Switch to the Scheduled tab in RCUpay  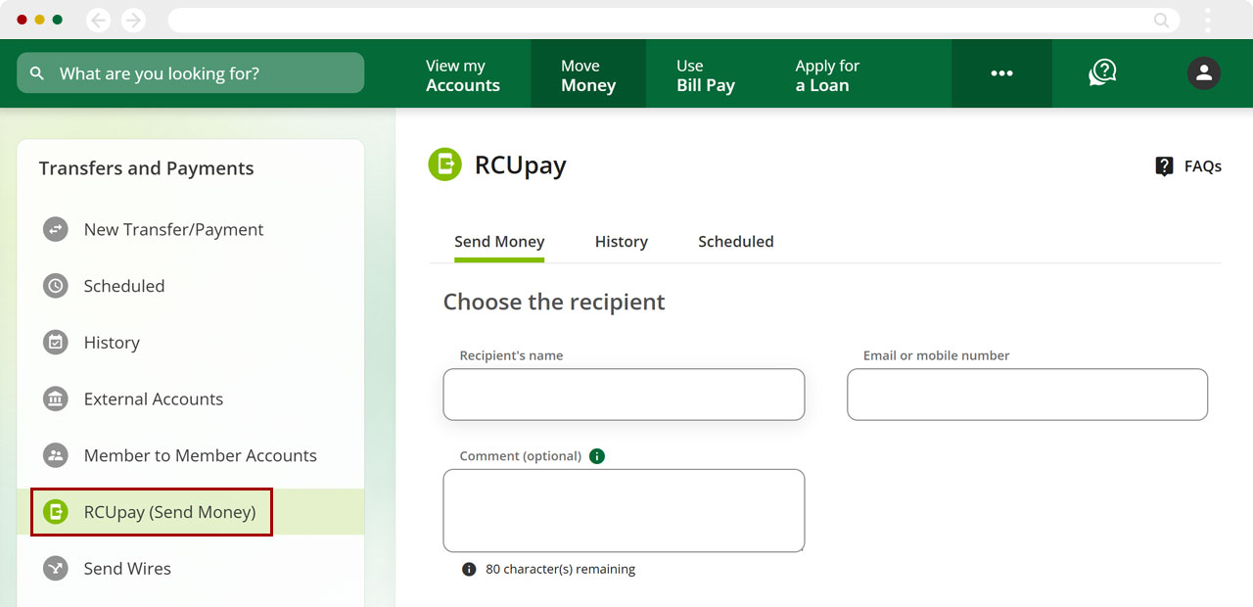pos(736,242)
